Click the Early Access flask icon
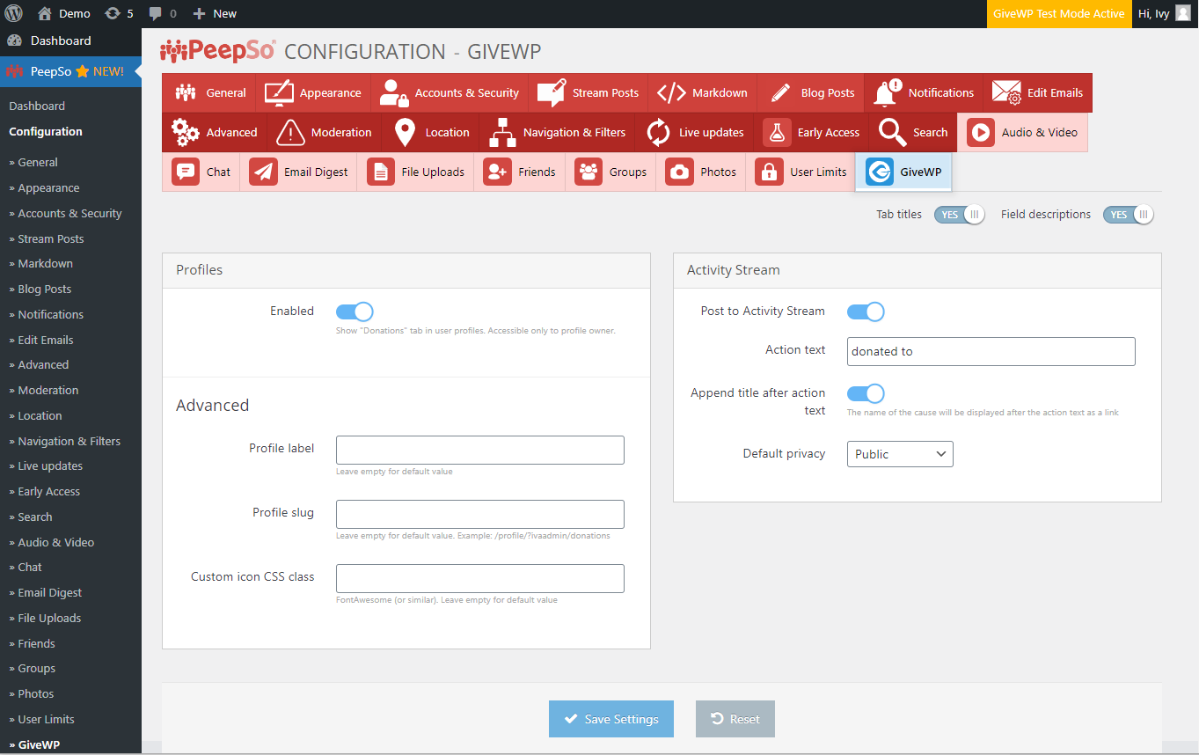 click(776, 132)
